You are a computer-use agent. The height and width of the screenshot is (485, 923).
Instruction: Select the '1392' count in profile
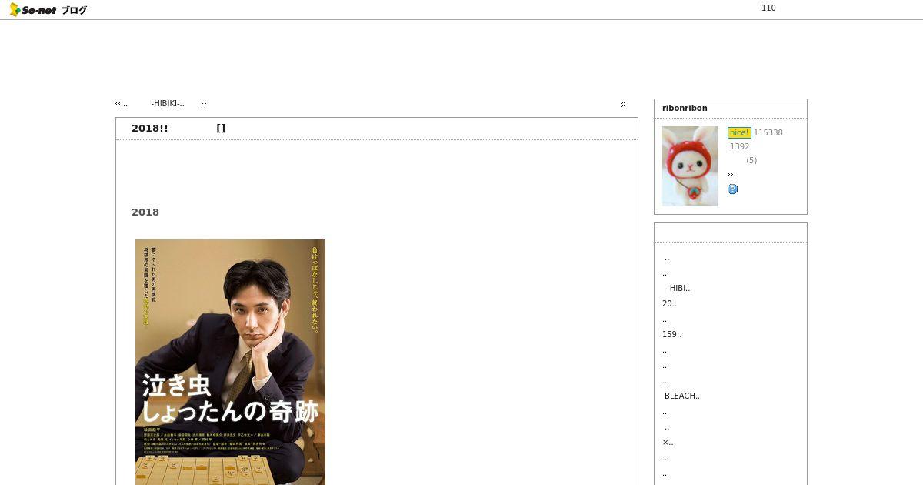point(739,146)
